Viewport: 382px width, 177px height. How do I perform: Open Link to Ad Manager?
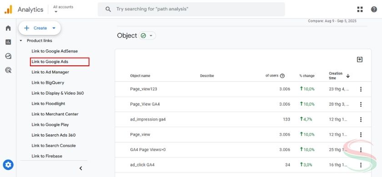(x=50, y=72)
